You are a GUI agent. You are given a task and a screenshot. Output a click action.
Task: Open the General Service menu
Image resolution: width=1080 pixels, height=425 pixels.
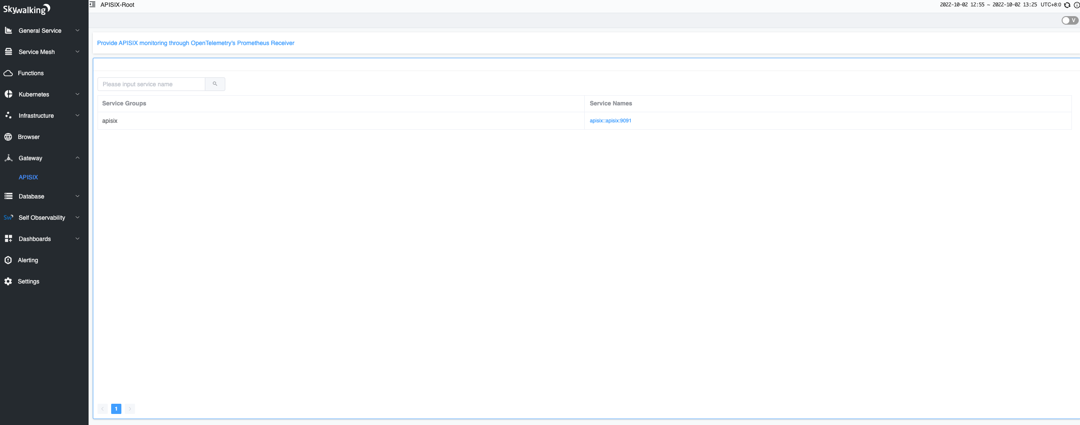(44, 31)
